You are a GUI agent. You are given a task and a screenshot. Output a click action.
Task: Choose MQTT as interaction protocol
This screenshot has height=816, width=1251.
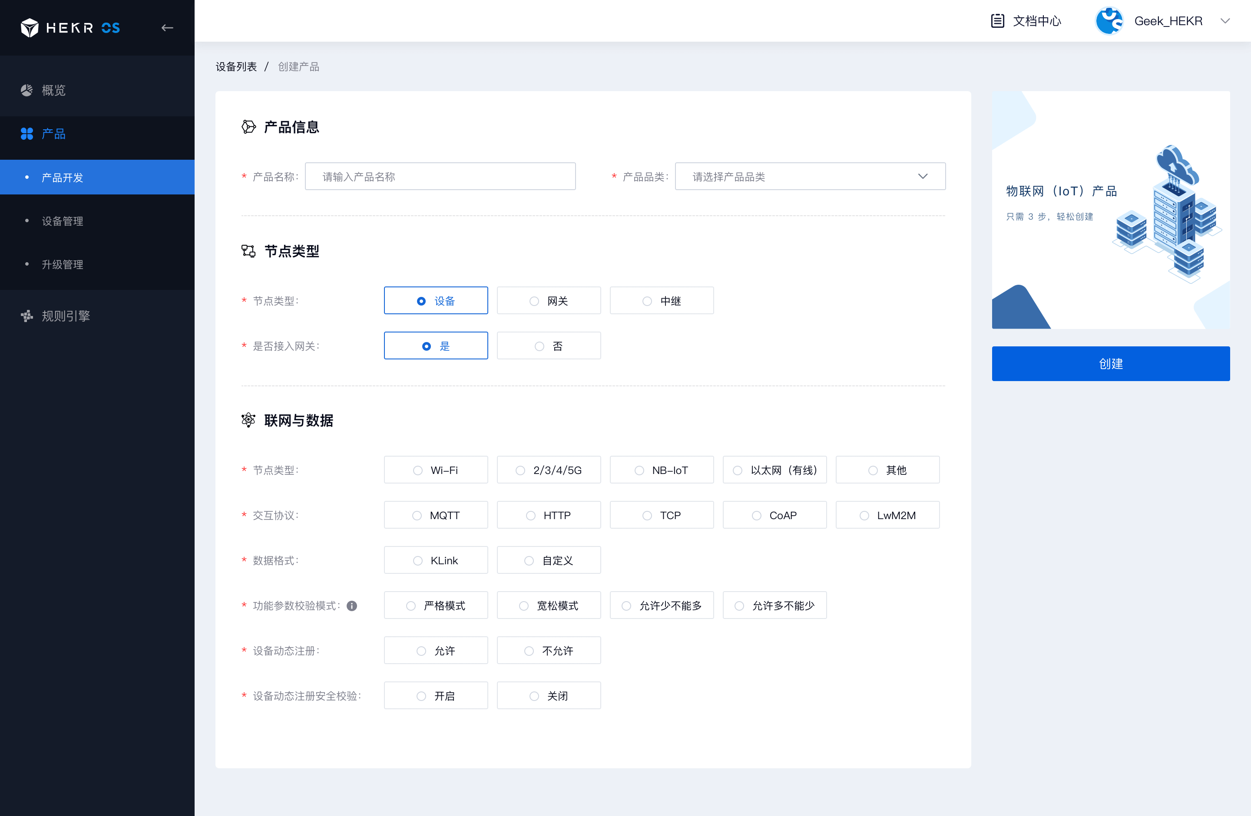[435, 515]
